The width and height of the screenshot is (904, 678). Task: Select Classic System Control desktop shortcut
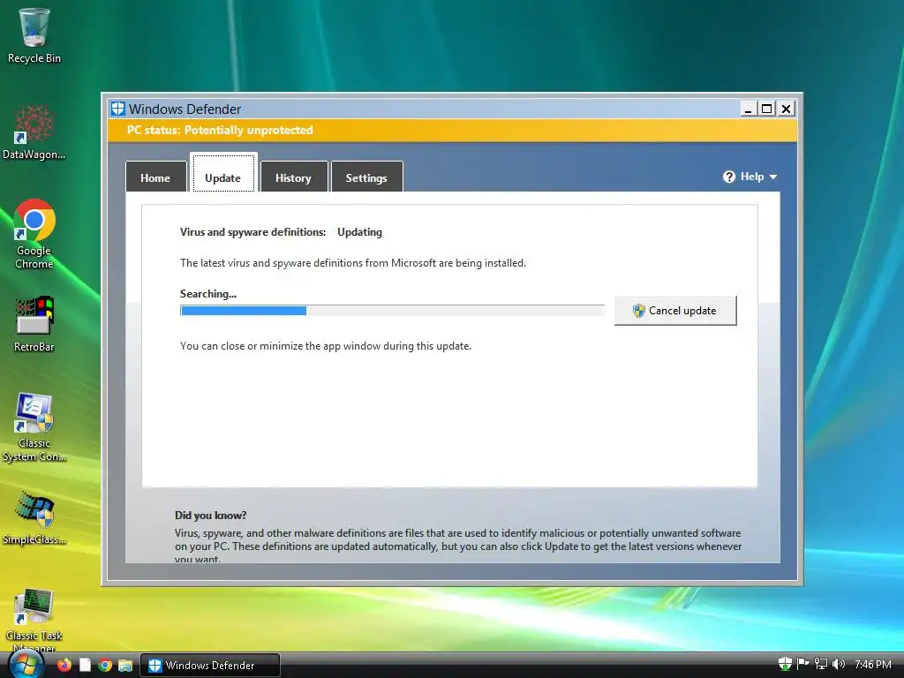click(x=34, y=427)
